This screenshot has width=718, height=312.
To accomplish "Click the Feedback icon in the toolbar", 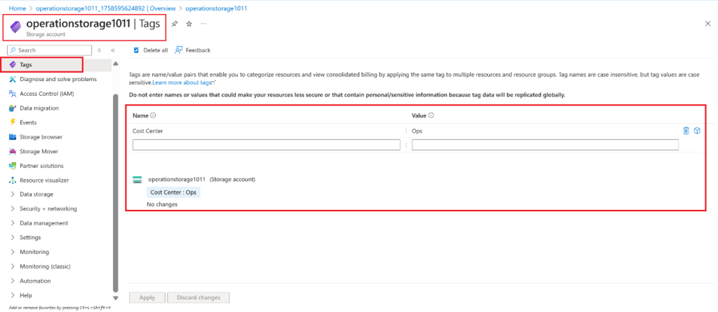I will tap(179, 50).
